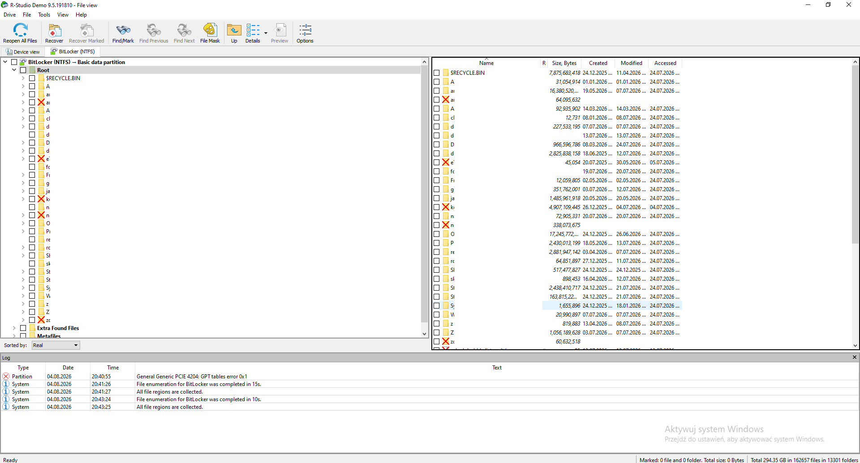Click the deleted red X icon for 64,095,632 row
Image resolution: width=860 pixels, height=463 pixels.
coord(446,99)
